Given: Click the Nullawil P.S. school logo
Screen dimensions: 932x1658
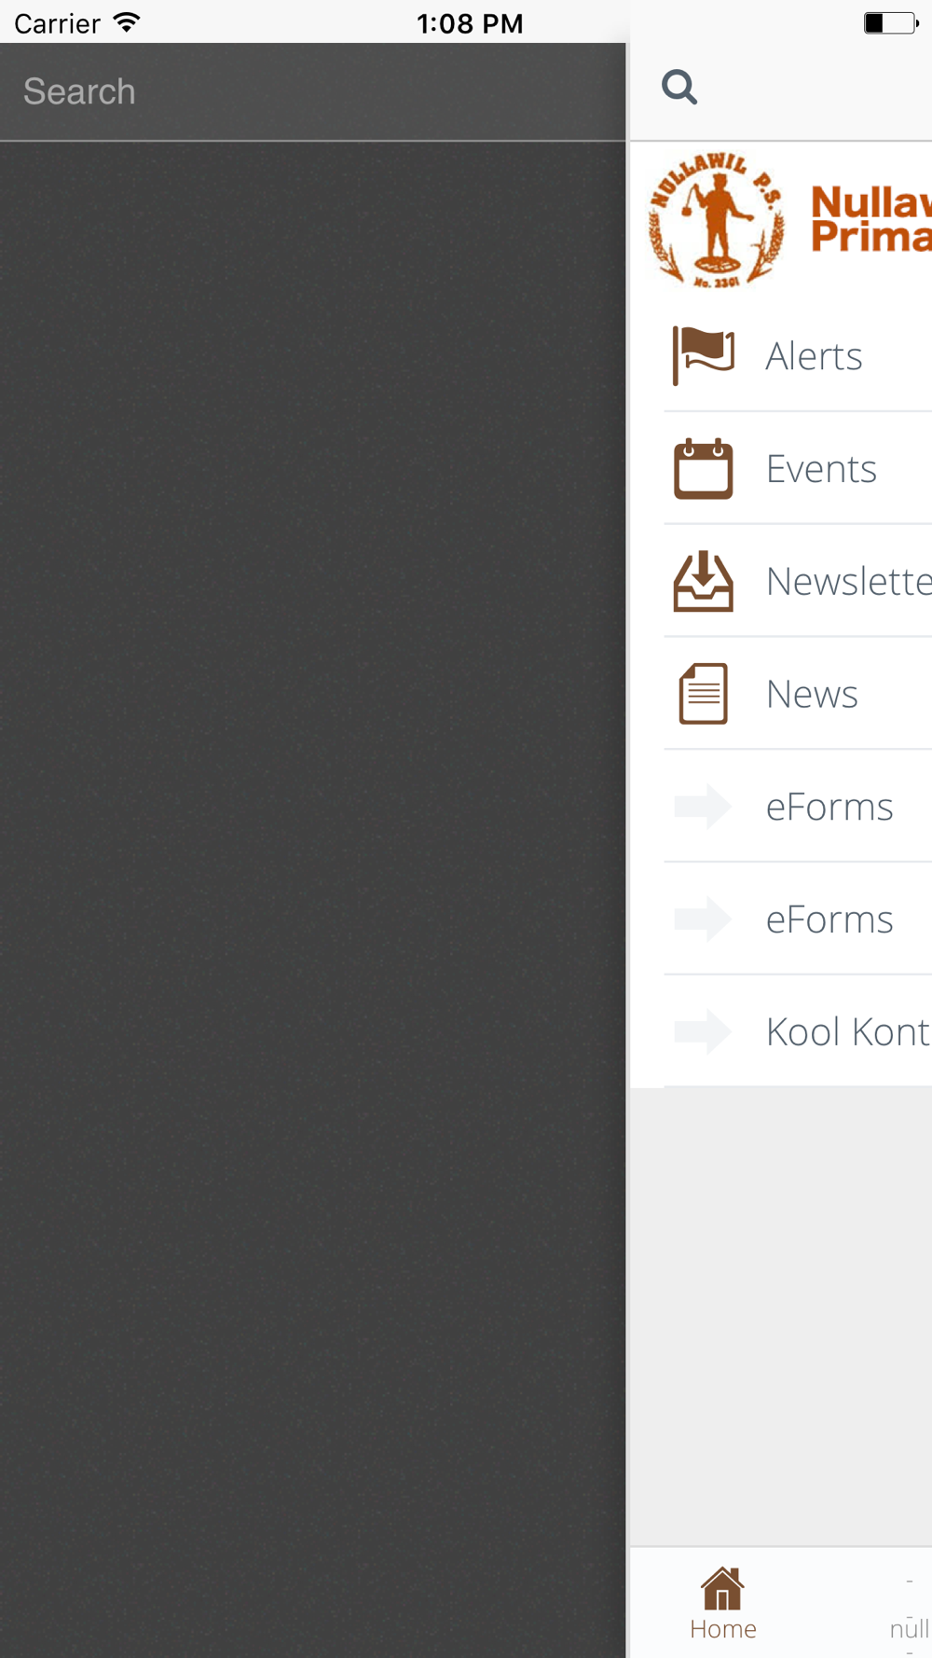Looking at the screenshot, I should click(x=716, y=220).
